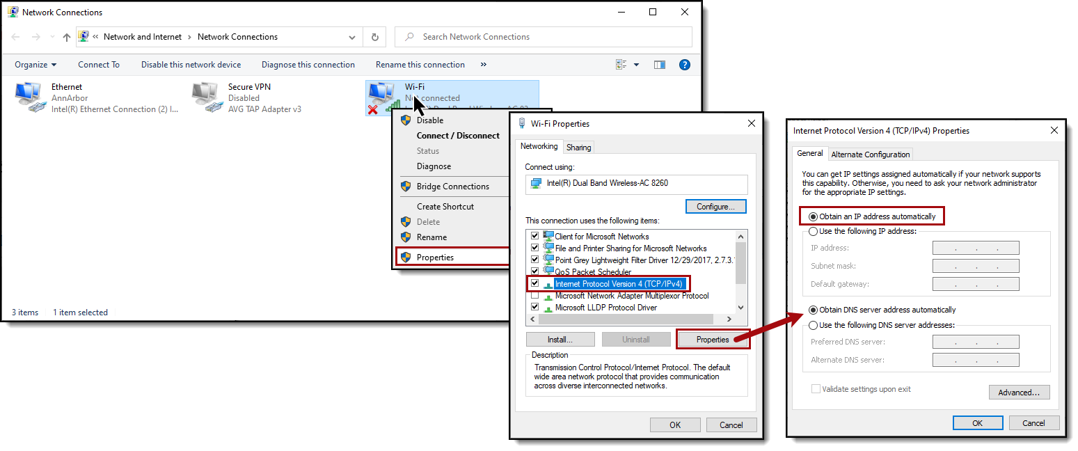
Task: Open the Help question mark icon
Action: (x=684, y=65)
